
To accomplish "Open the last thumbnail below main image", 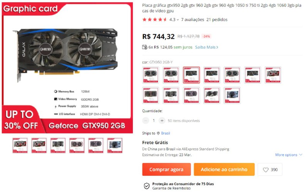I will pyautogui.click(x=115, y=145).
